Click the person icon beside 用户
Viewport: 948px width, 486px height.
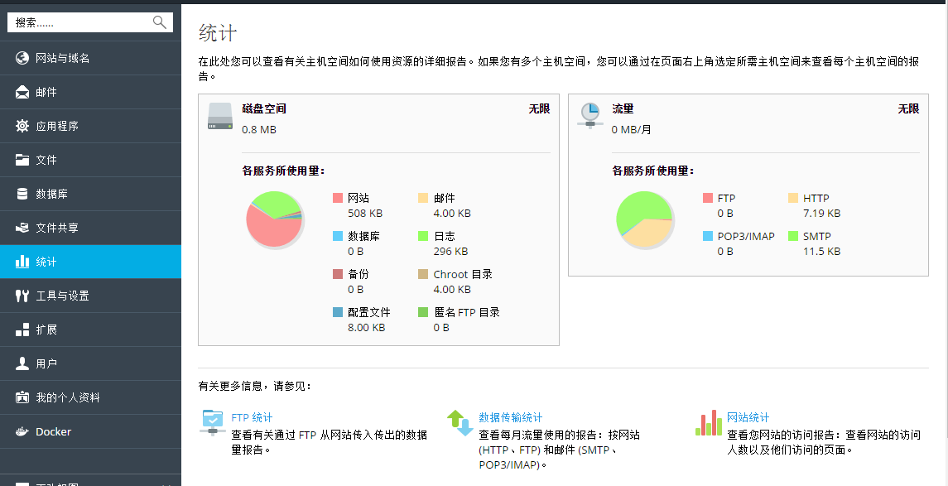click(x=22, y=363)
